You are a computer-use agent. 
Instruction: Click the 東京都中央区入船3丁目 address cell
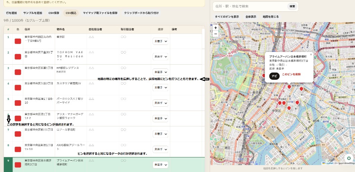coord(39,87)
